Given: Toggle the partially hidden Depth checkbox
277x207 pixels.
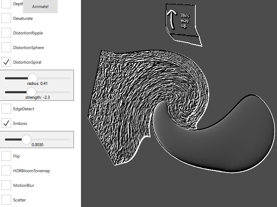Looking at the screenshot, I should pos(6,4).
